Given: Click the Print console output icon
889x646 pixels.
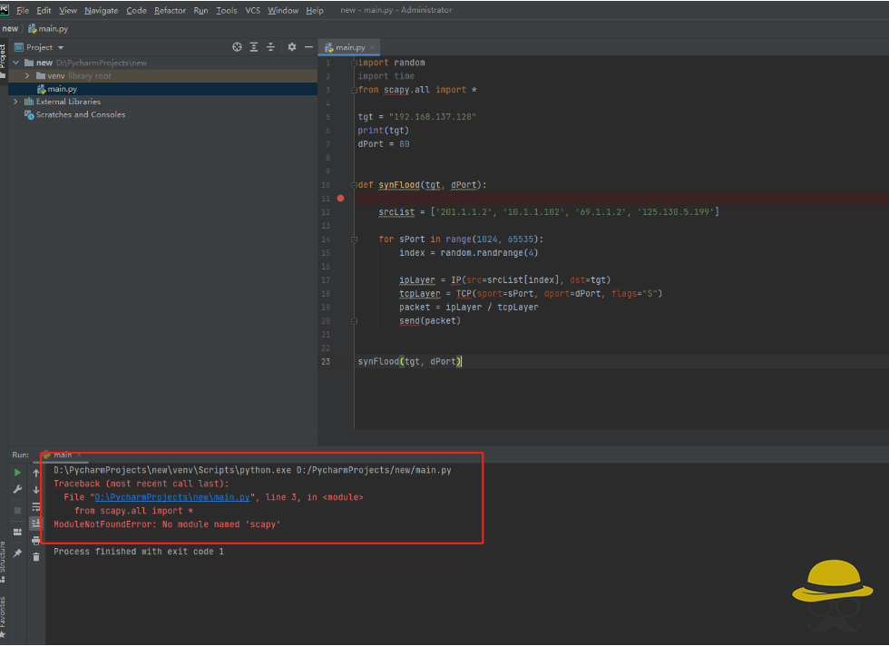Looking at the screenshot, I should pyautogui.click(x=36, y=541).
